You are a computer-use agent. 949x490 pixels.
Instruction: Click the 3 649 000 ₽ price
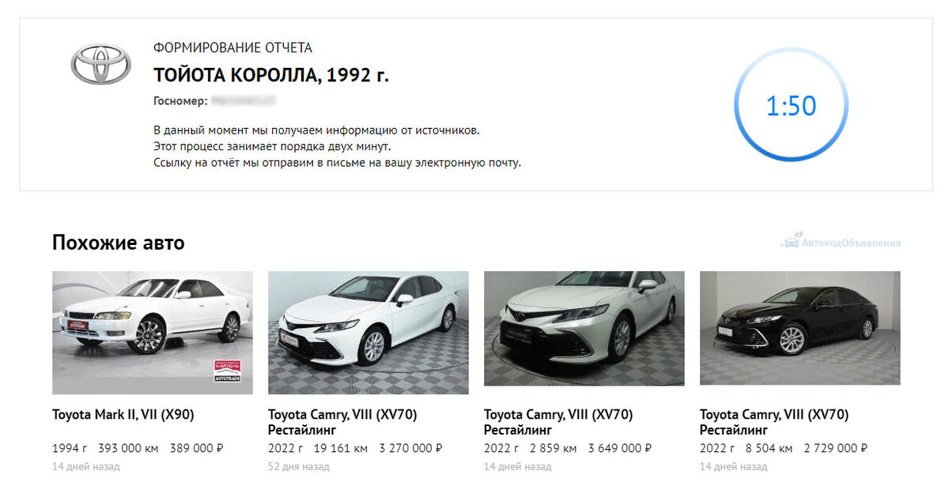620,448
